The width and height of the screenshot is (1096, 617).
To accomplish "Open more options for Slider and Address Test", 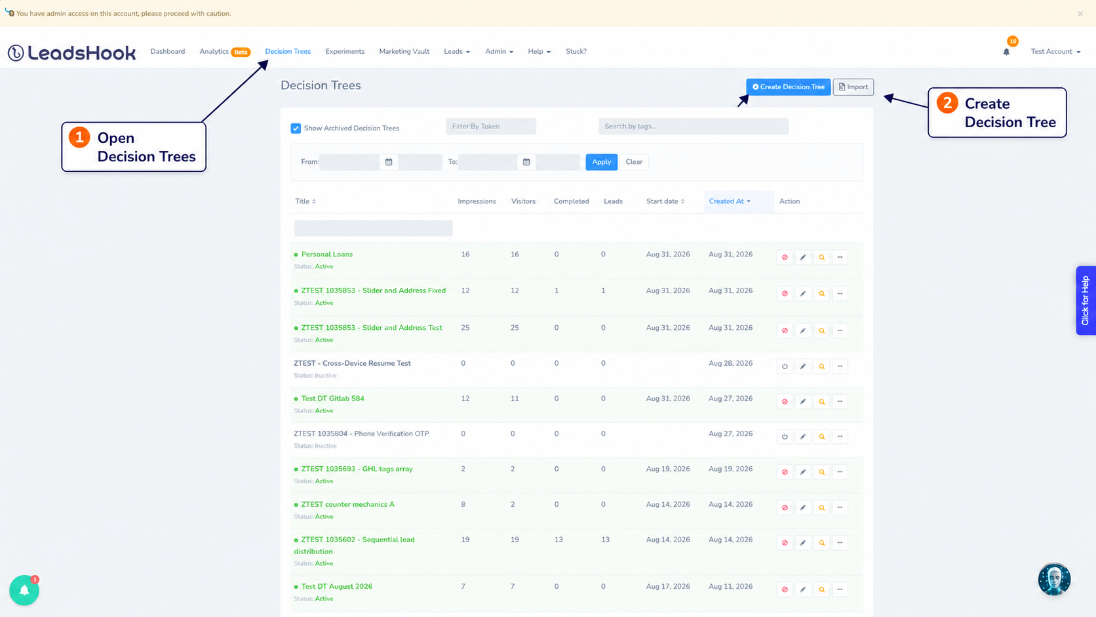I will click(840, 330).
